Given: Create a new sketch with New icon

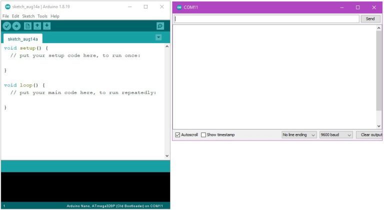Looking at the screenshot, I should tap(28, 26).
